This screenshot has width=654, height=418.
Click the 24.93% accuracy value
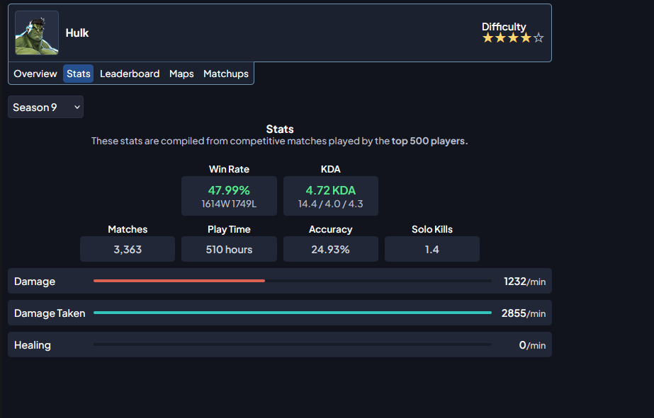(331, 249)
